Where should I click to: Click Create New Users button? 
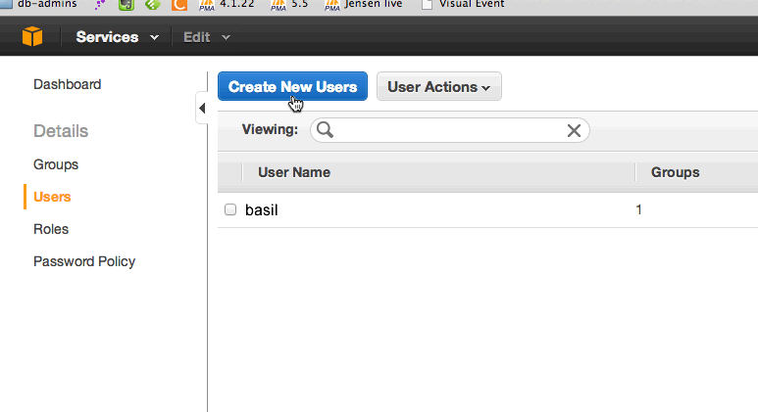point(292,86)
